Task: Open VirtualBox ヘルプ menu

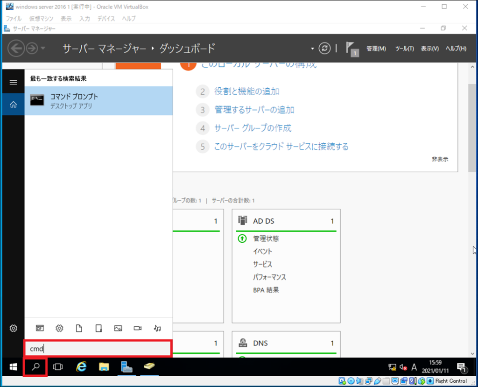Action: coord(129,19)
